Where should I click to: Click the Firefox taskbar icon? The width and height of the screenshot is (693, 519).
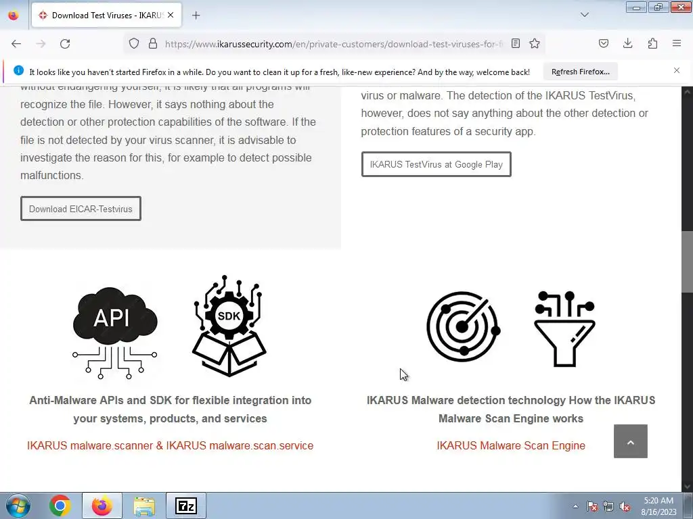click(102, 505)
